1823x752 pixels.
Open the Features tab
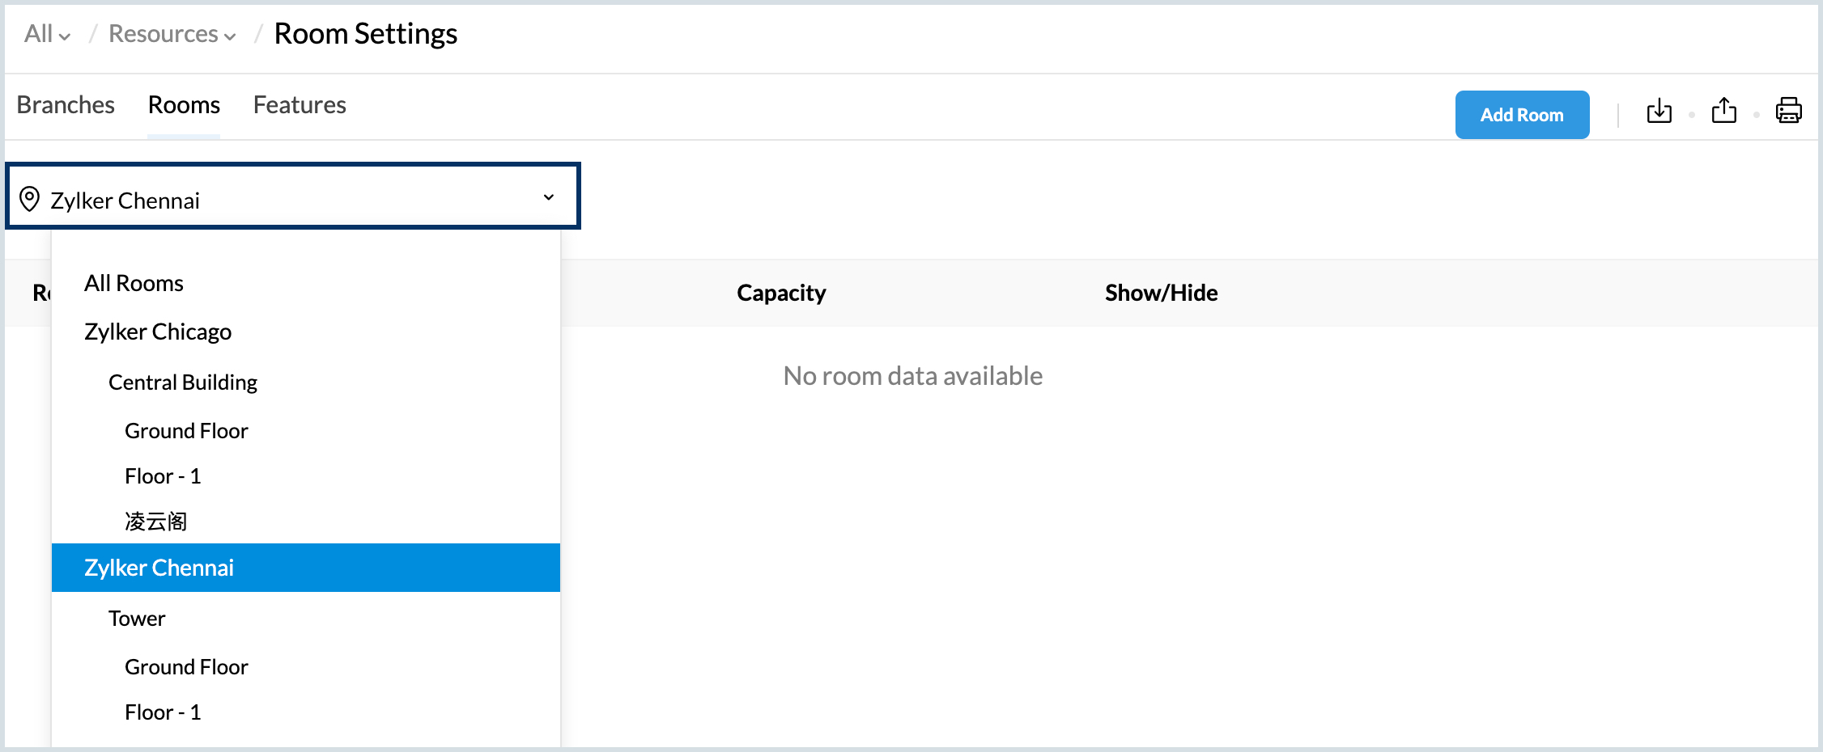(300, 105)
